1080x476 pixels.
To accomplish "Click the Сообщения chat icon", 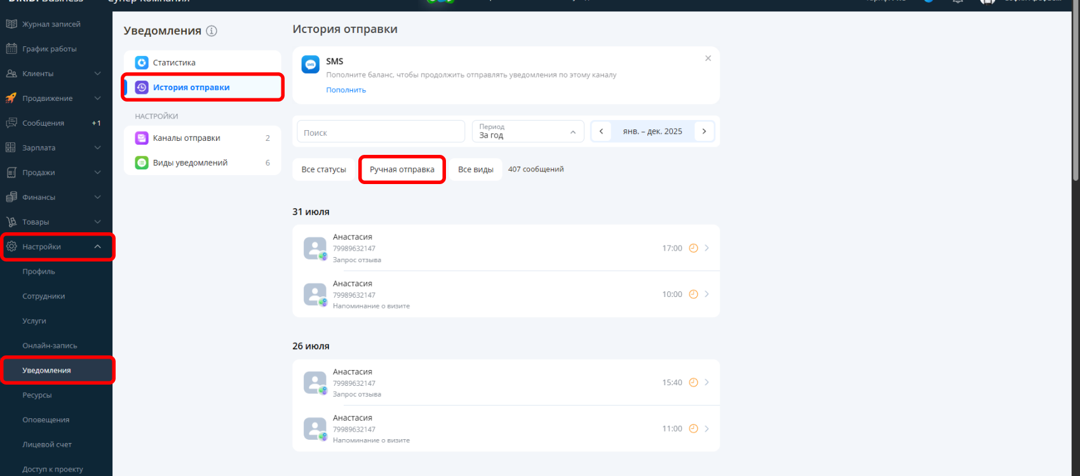I will point(11,123).
